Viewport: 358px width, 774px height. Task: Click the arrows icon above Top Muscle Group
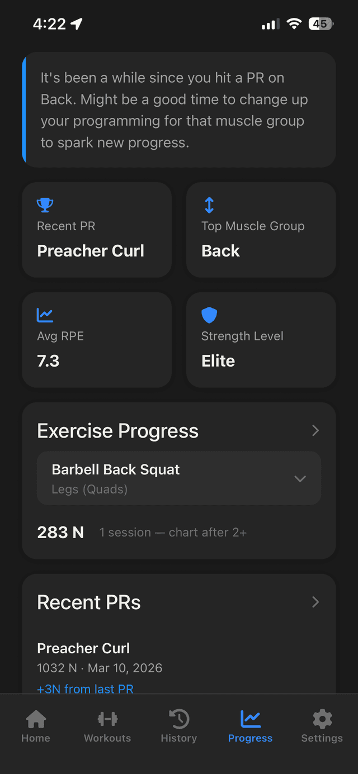coord(209,205)
